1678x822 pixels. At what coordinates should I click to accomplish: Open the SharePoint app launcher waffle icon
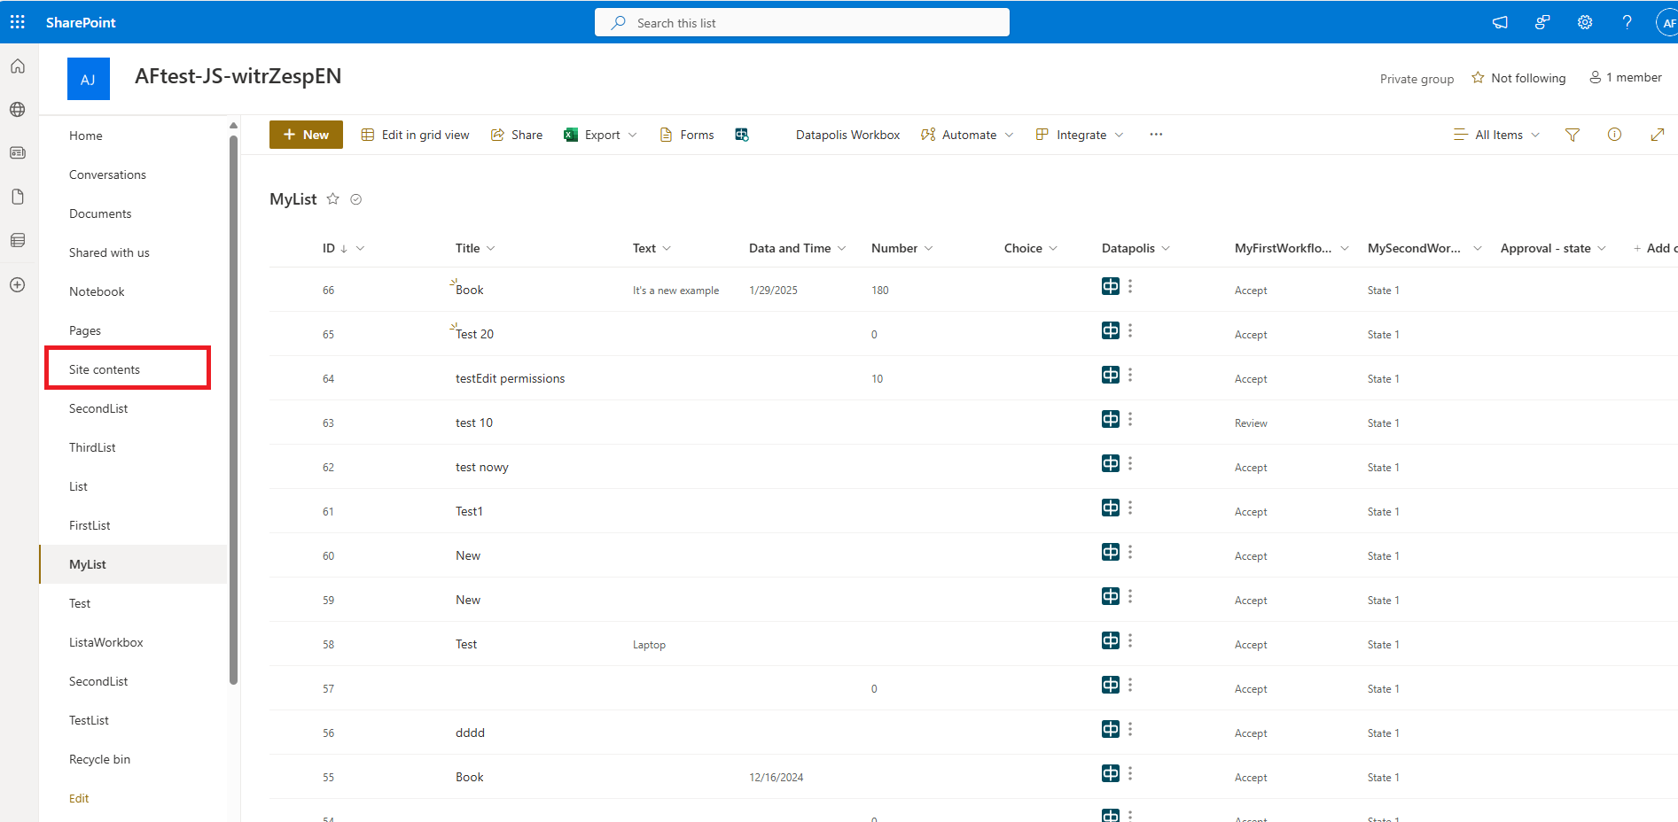point(18,22)
